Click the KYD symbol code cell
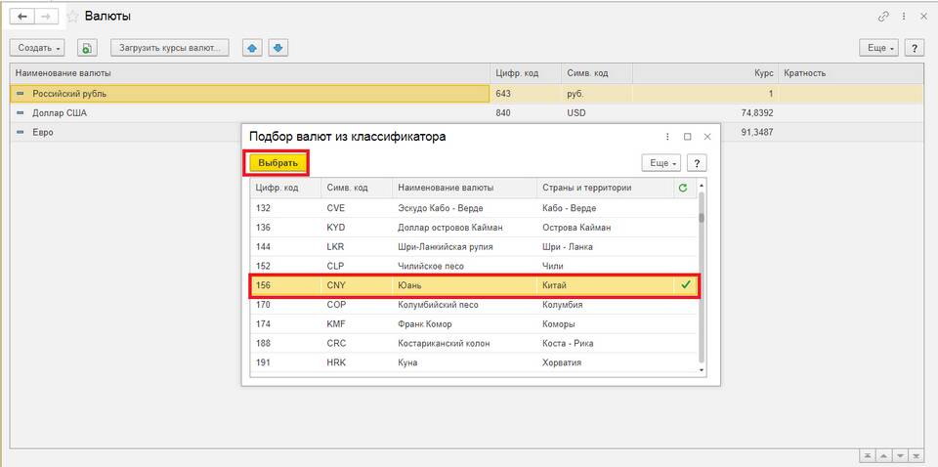 [x=336, y=228]
